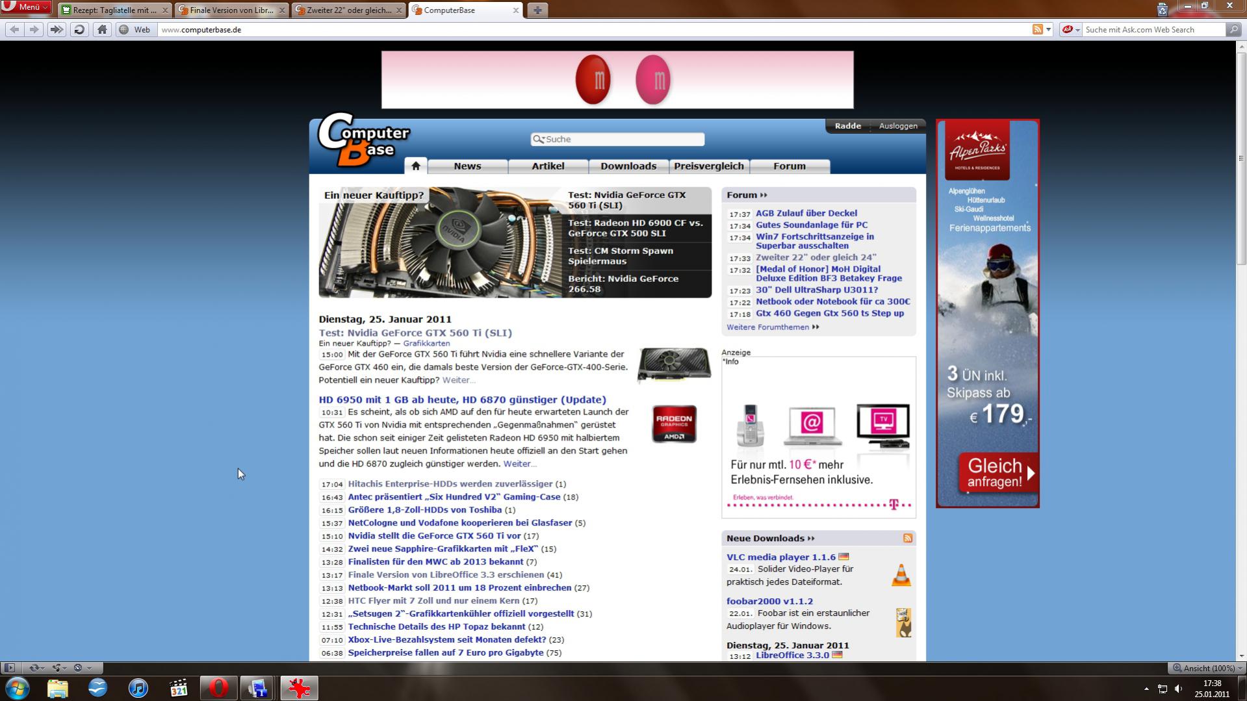
Task: Open forum thread 'Gutes Soundanlage für PC'
Action: coord(812,225)
